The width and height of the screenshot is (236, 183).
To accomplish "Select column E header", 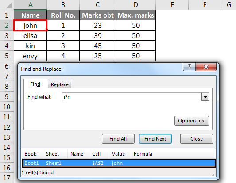I will pyautogui.click(x=172, y=5).
